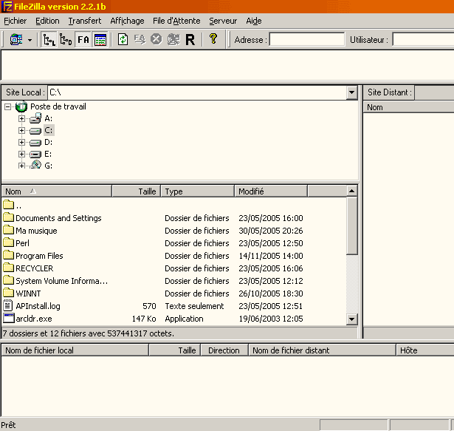Sort local files by Nom column

coord(57,191)
